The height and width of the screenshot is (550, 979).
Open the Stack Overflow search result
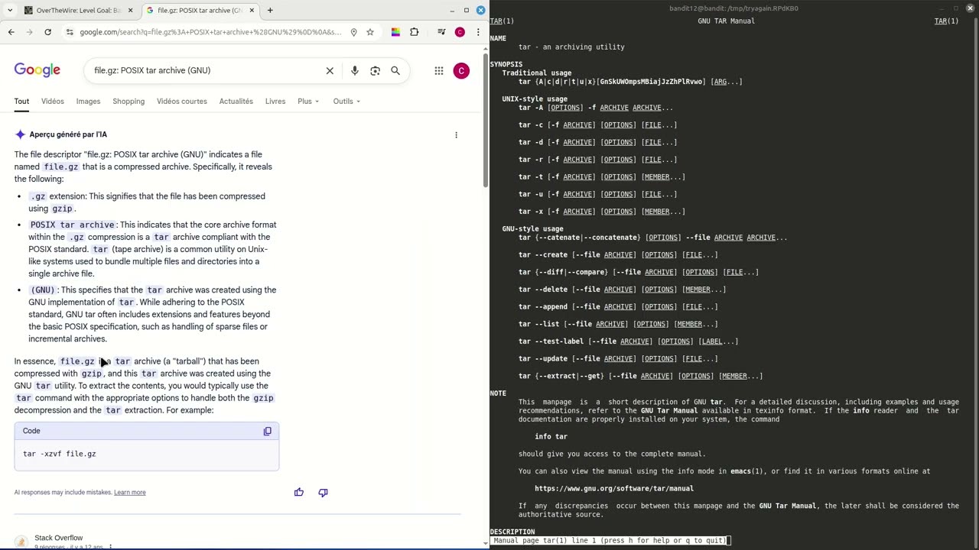coord(59,538)
